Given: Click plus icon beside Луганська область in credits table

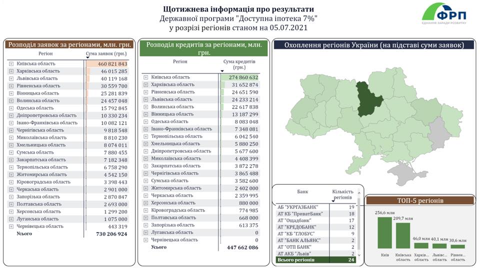Looking at the screenshot, I should point(146,232).
